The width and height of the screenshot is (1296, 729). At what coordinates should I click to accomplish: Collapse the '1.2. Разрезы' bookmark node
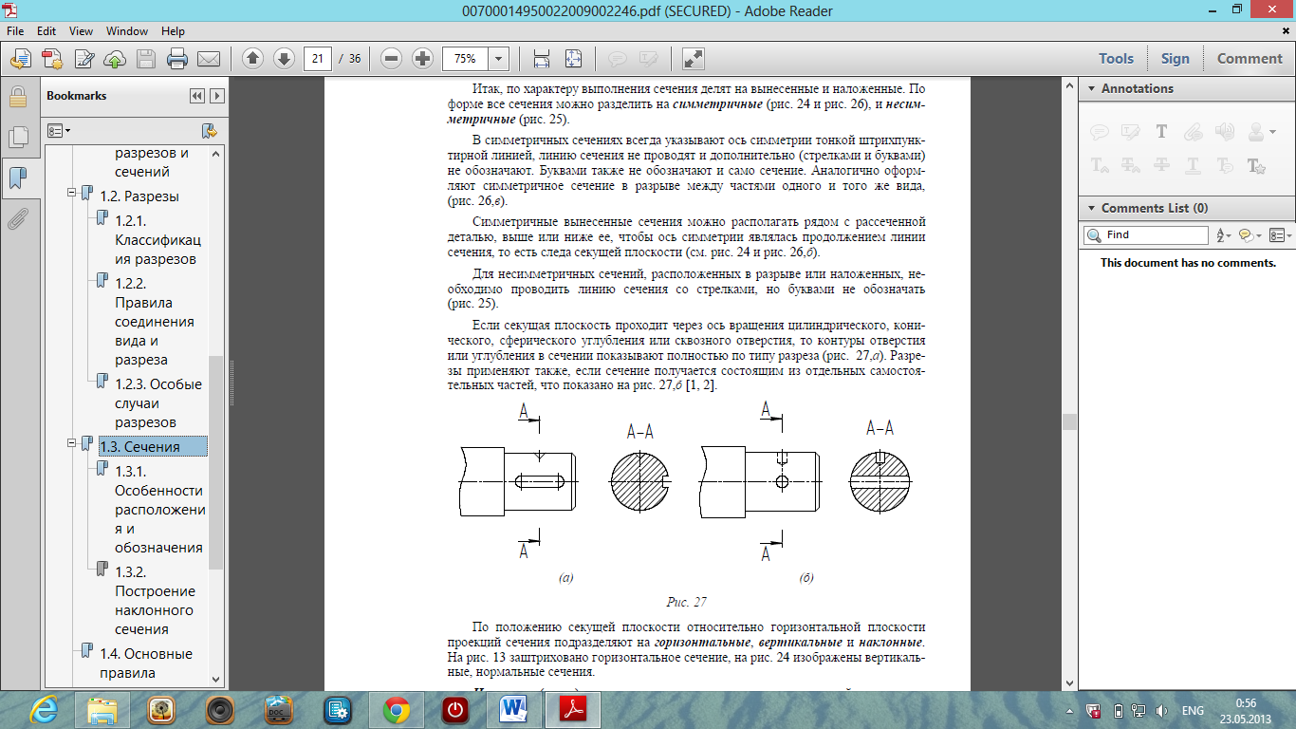point(71,192)
